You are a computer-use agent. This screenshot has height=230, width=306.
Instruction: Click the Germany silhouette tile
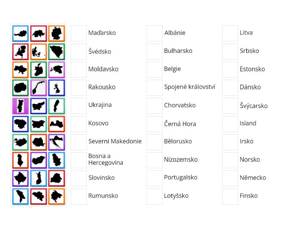57,33
